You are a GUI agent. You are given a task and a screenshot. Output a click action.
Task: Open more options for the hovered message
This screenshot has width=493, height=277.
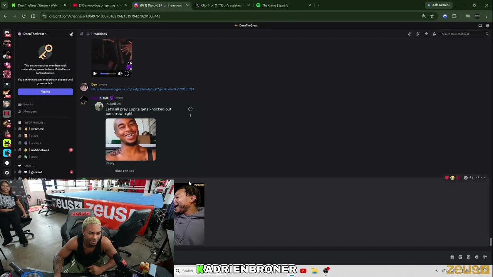(483, 178)
